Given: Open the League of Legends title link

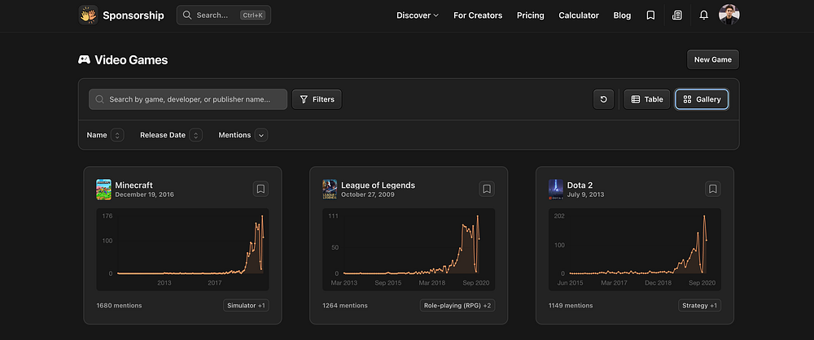Looking at the screenshot, I should tap(378, 185).
